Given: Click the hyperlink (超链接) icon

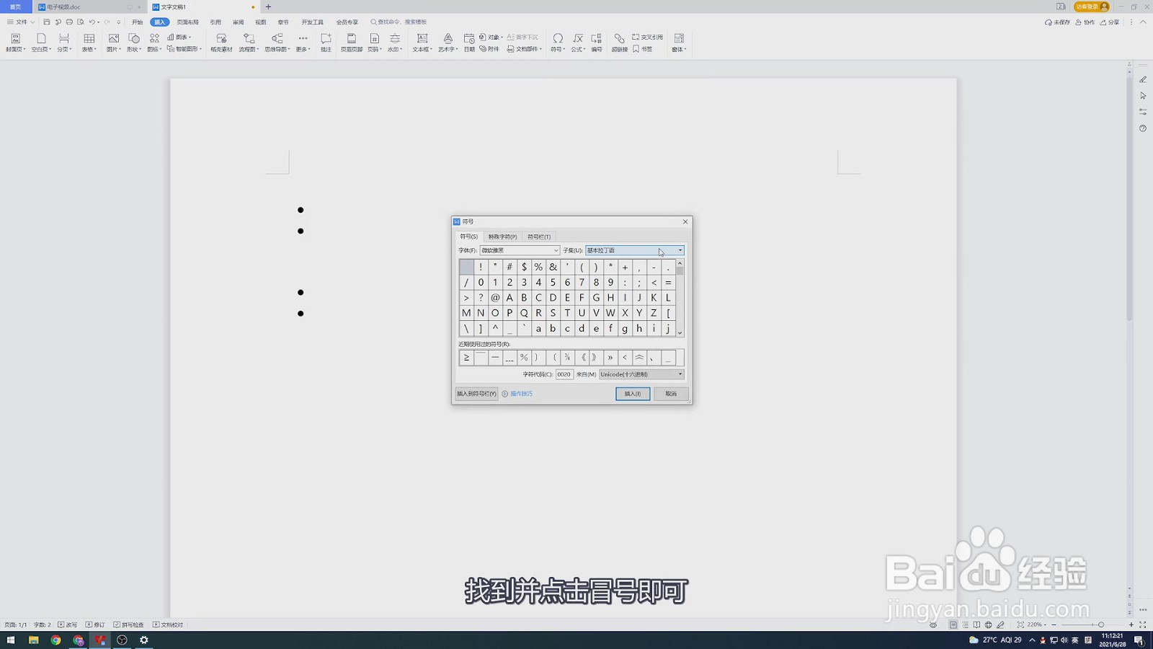Looking at the screenshot, I should point(619,38).
